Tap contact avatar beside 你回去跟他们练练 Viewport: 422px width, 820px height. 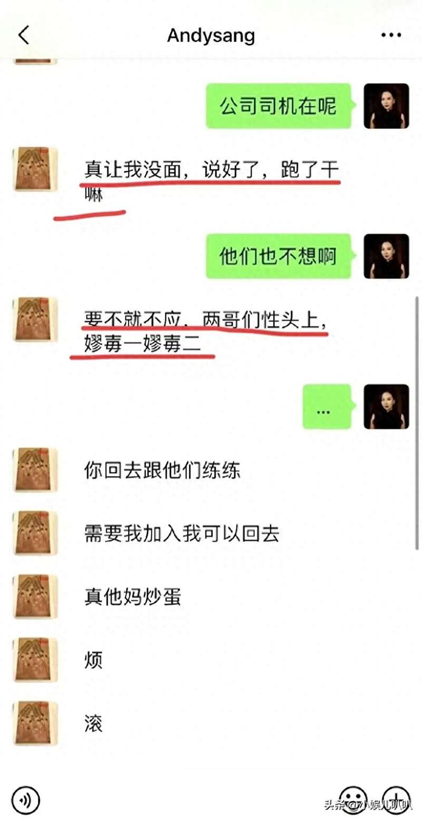coord(35,470)
